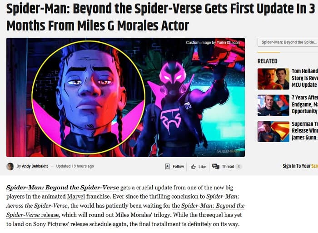This screenshot has width=318, height=233.
Task: Open author Andy Behbakht's profile link
Action: pos(35,166)
